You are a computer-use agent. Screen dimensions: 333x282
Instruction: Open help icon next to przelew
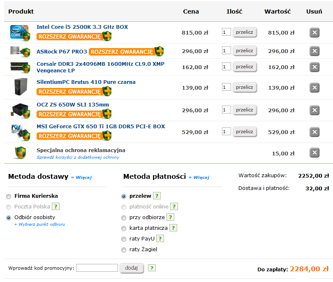point(157,196)
